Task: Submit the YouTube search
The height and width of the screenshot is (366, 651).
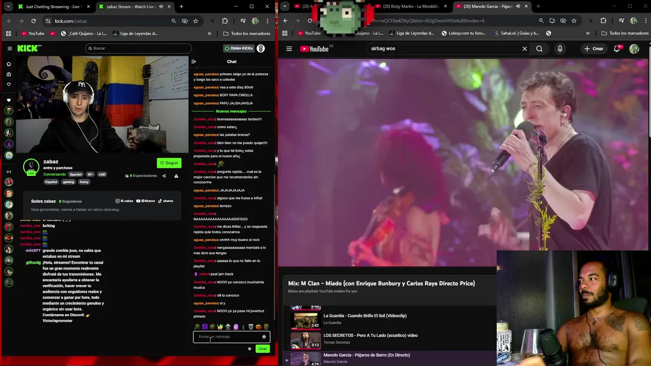Action: [x=539, y=49]
